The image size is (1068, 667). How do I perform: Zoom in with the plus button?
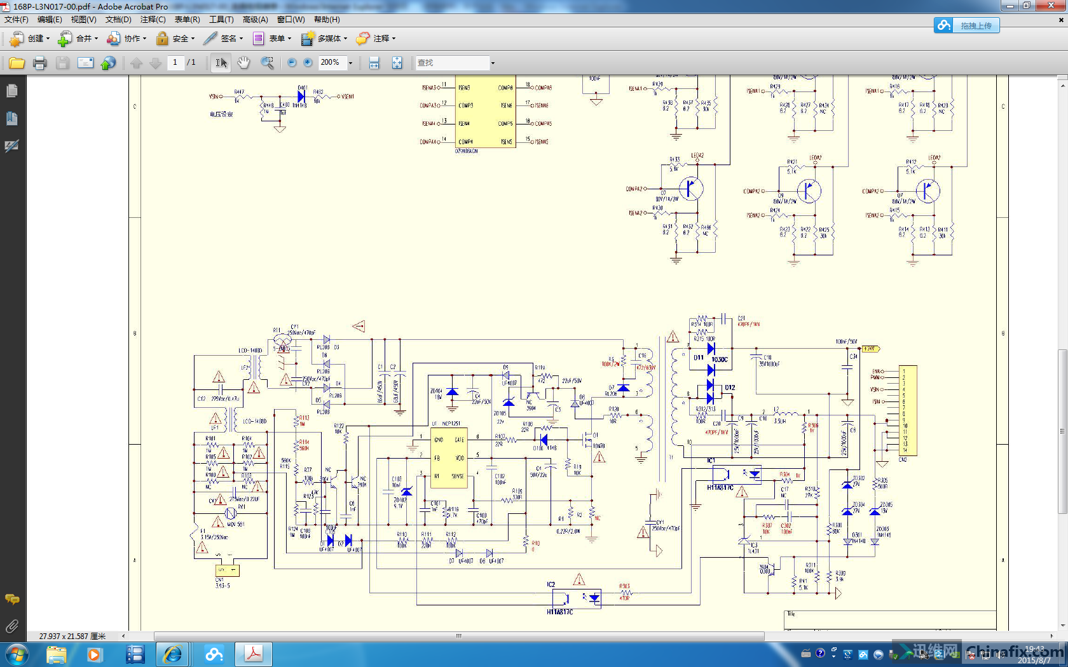308,62
